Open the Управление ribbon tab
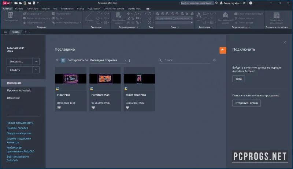This screenshot has height=169, width=293. tap(67, 8)
